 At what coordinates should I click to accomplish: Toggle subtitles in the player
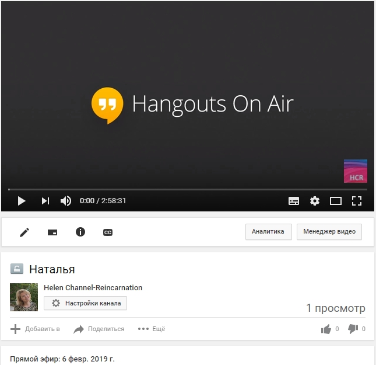[x=294, y=201]
